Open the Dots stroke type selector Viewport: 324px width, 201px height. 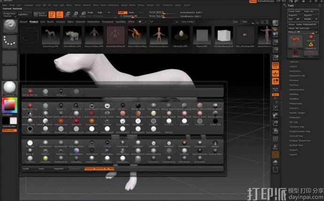[10, 42]
